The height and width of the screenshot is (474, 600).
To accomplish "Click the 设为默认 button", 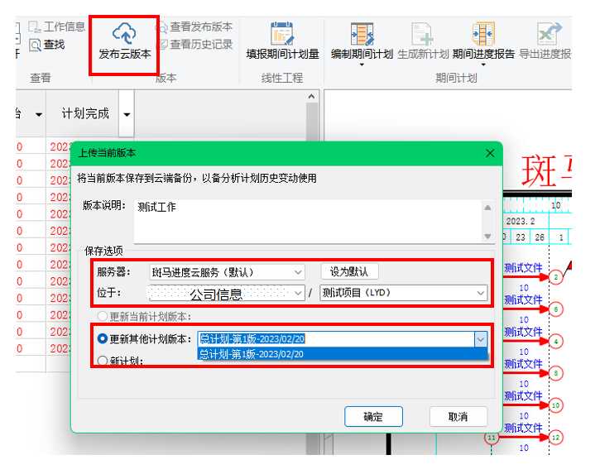I will tap(349, 271).
